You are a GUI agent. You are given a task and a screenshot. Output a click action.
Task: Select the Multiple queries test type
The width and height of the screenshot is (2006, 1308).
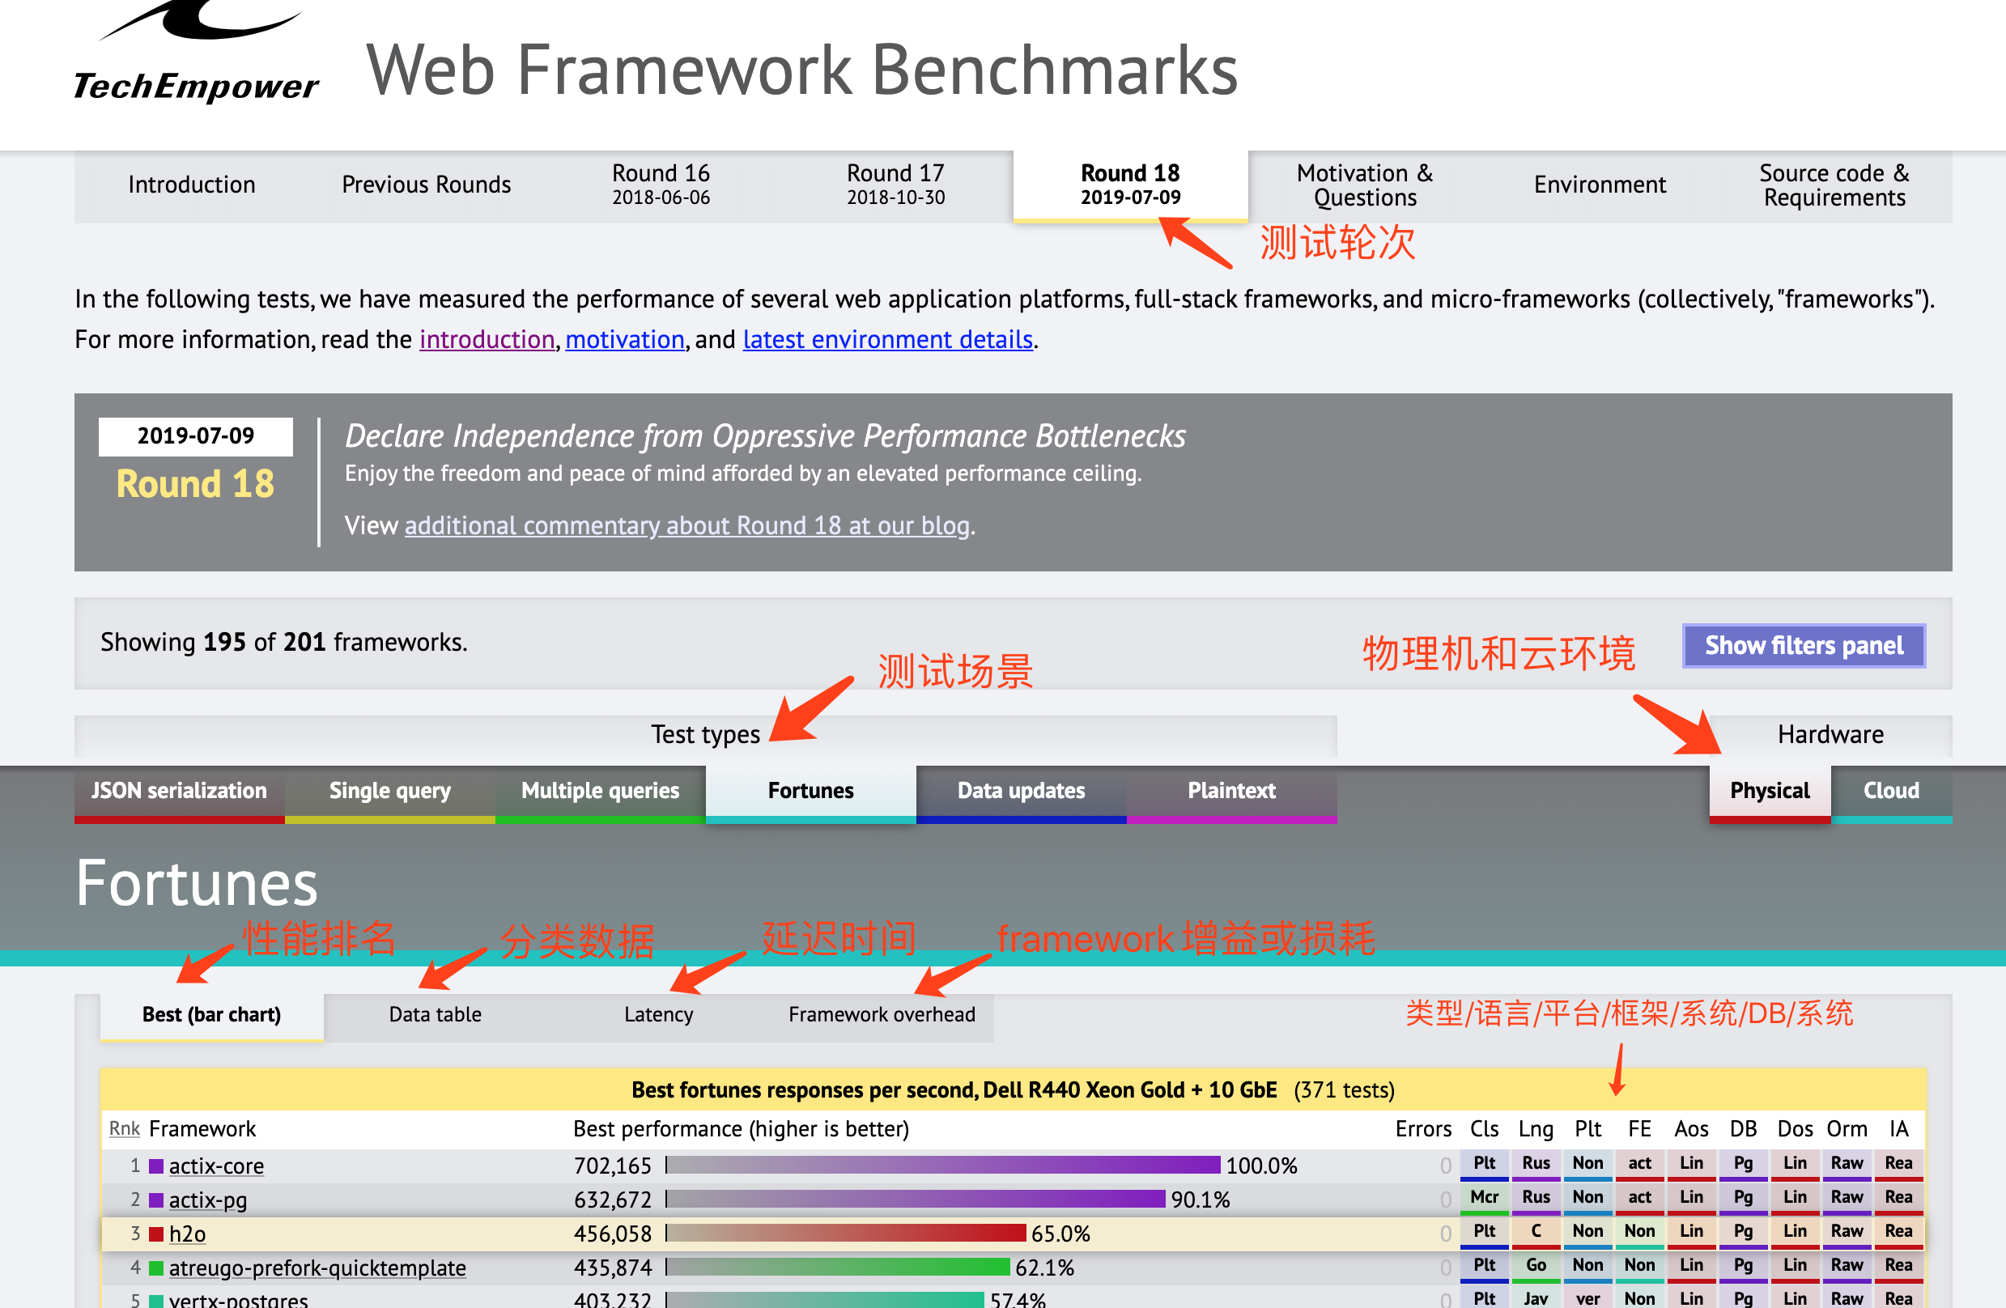(600, 792)
